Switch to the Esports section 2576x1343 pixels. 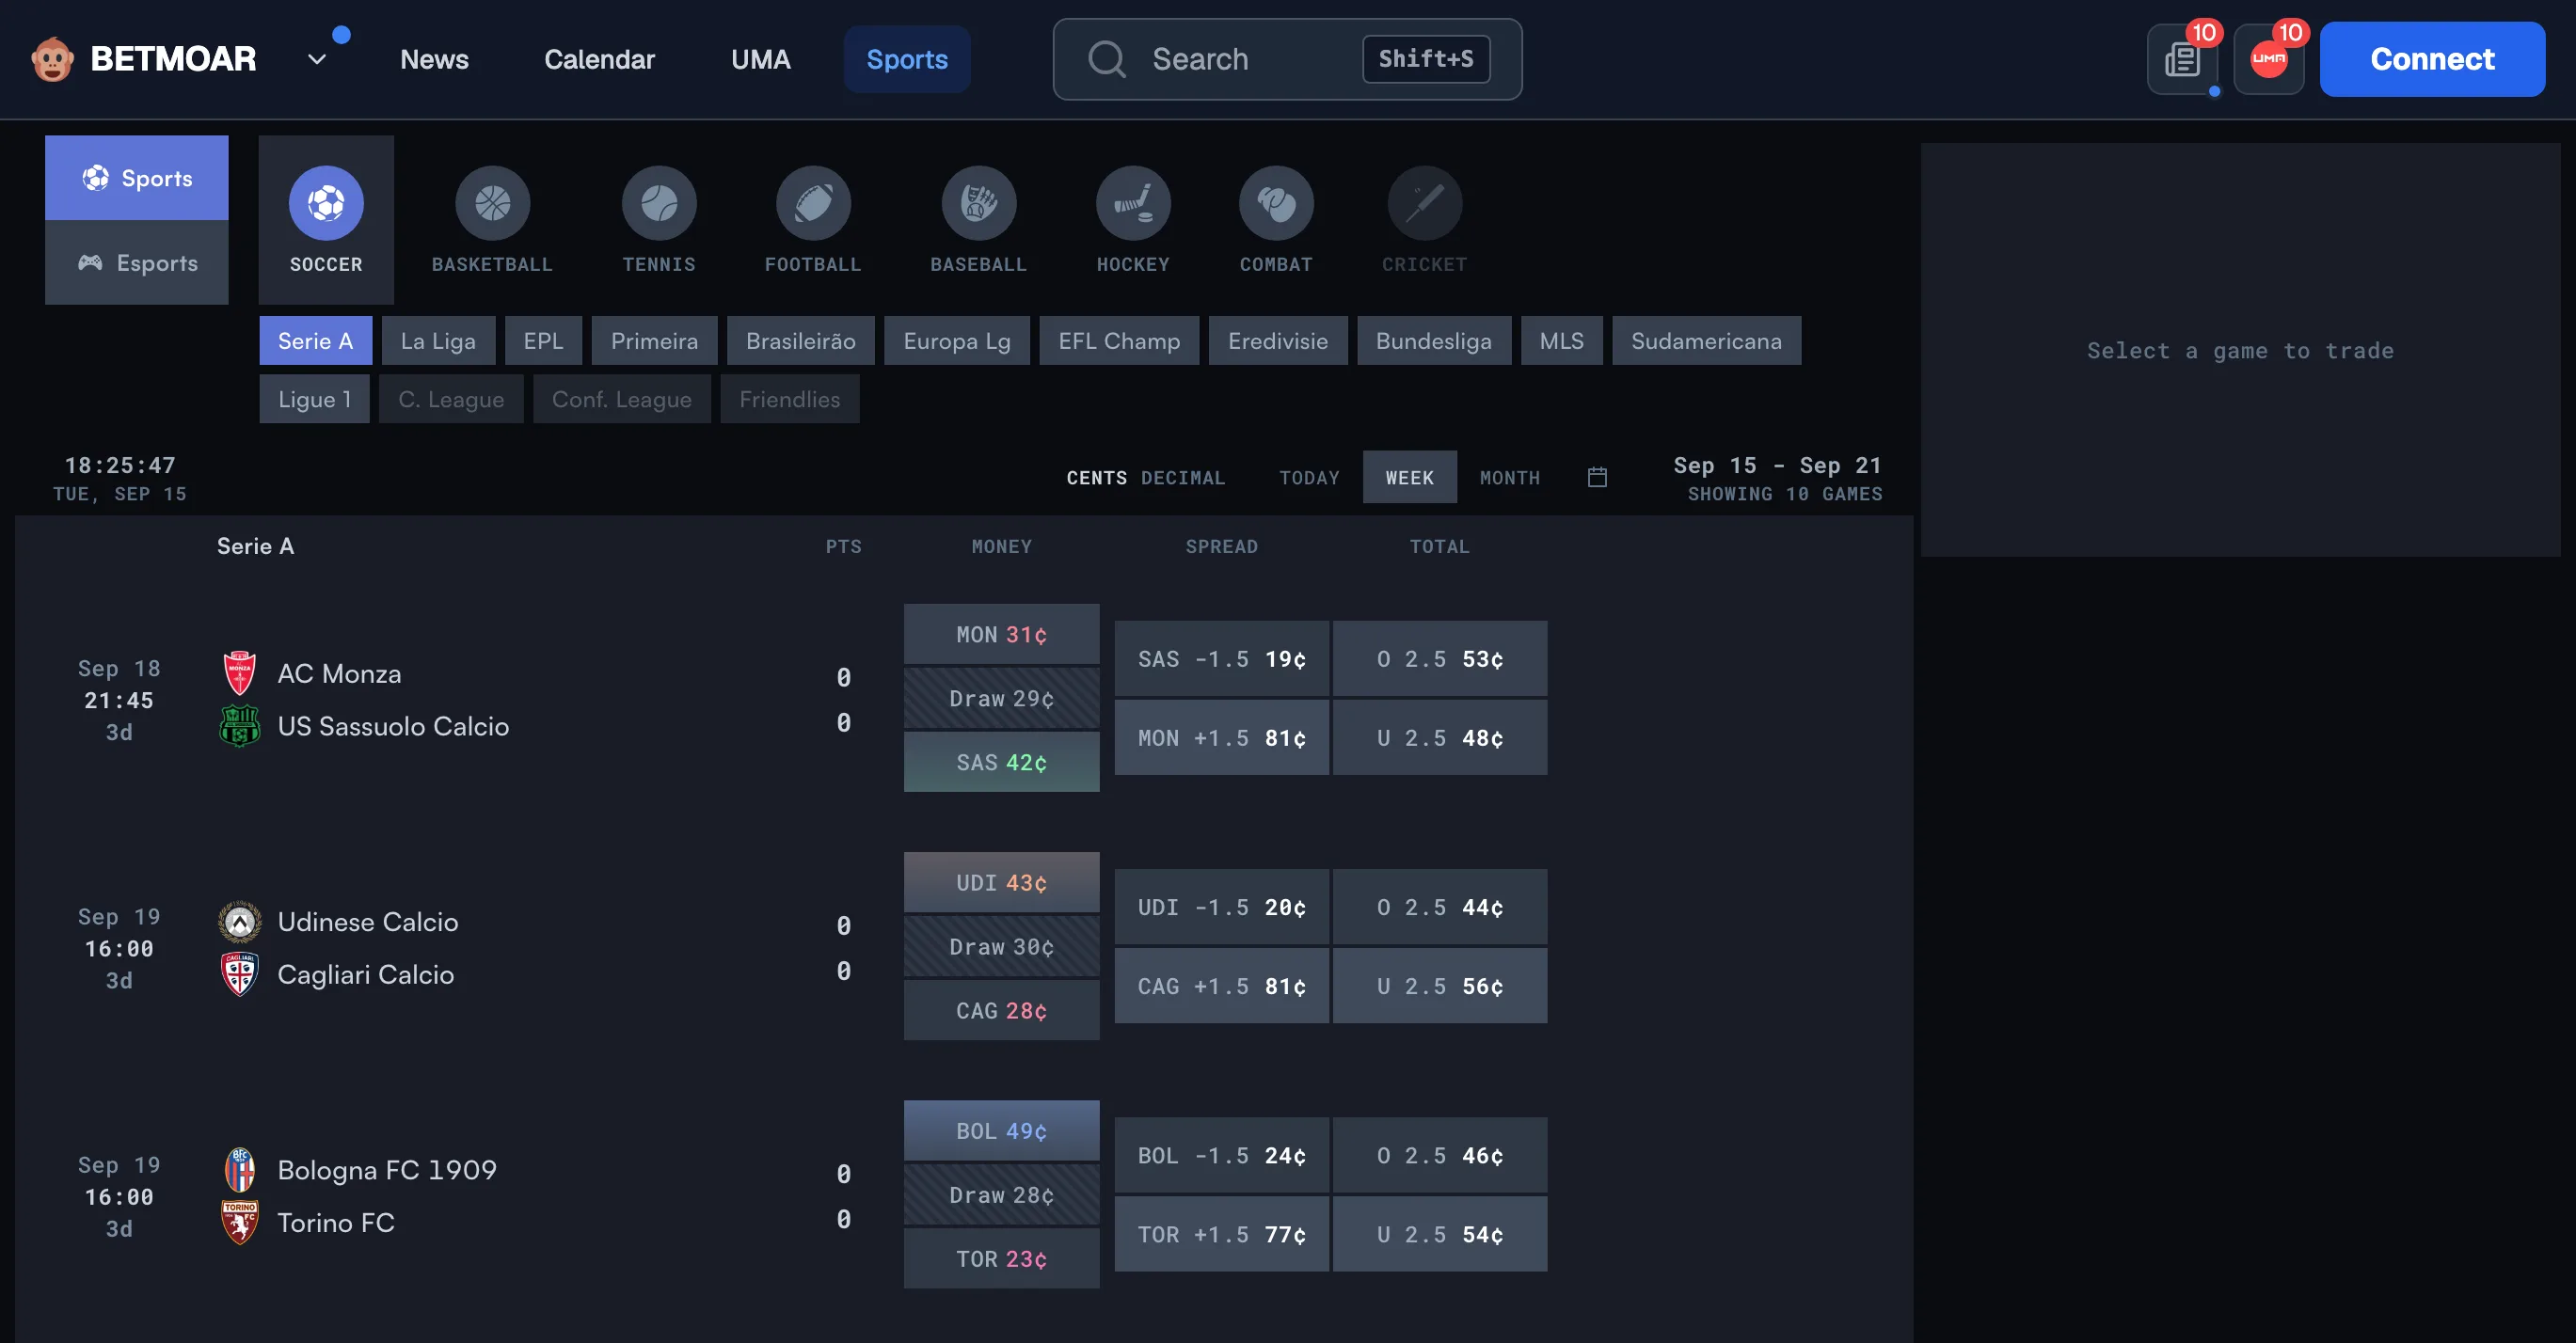[x=137, y=262]
